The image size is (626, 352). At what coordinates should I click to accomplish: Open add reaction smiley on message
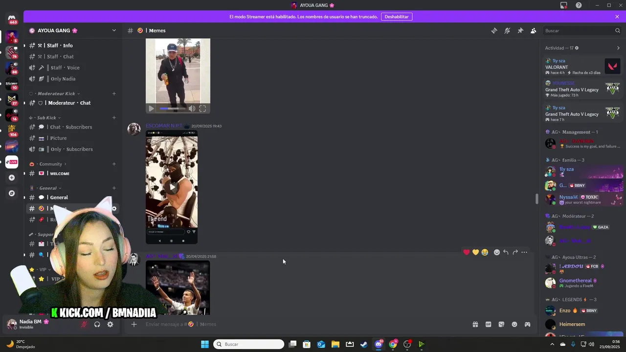coord(497,252)
